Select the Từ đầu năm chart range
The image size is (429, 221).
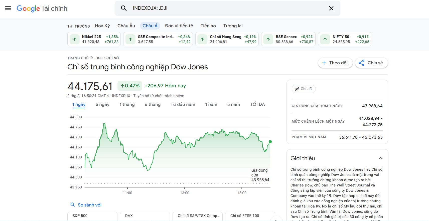pyautogui.click(x=183, y=104)
